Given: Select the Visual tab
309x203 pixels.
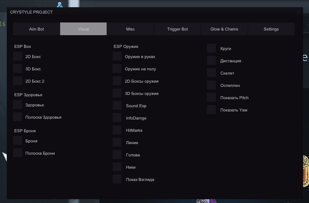Looking at the screenshot, I should click(83, 29).
